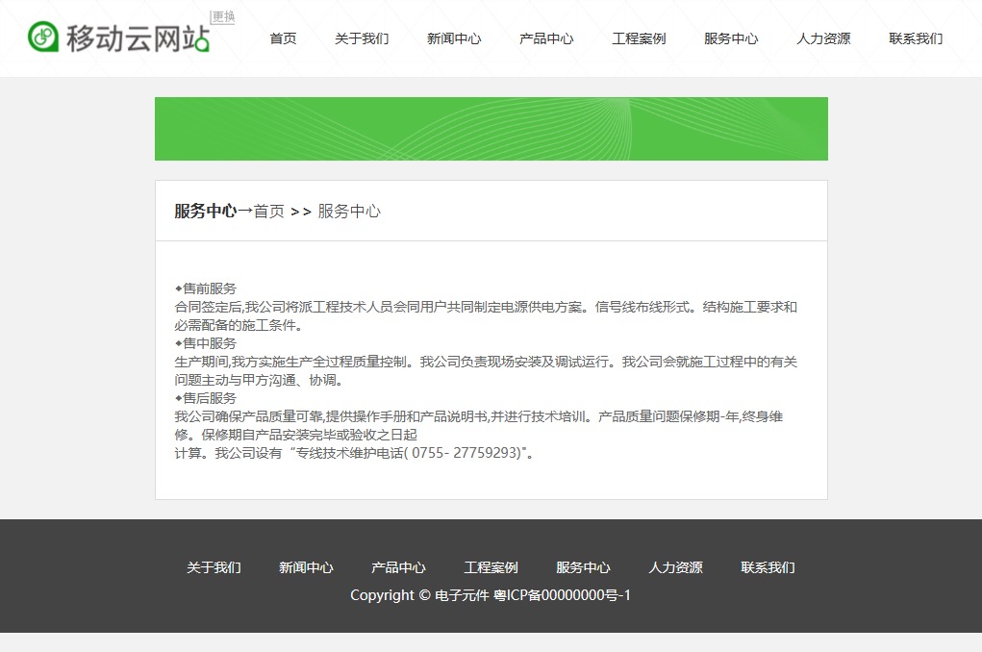Viewport: 982px width, 652px height.
Task: Open 产品中心 in the top navigation
Action: pyautogui.click(x=546, y=38)
